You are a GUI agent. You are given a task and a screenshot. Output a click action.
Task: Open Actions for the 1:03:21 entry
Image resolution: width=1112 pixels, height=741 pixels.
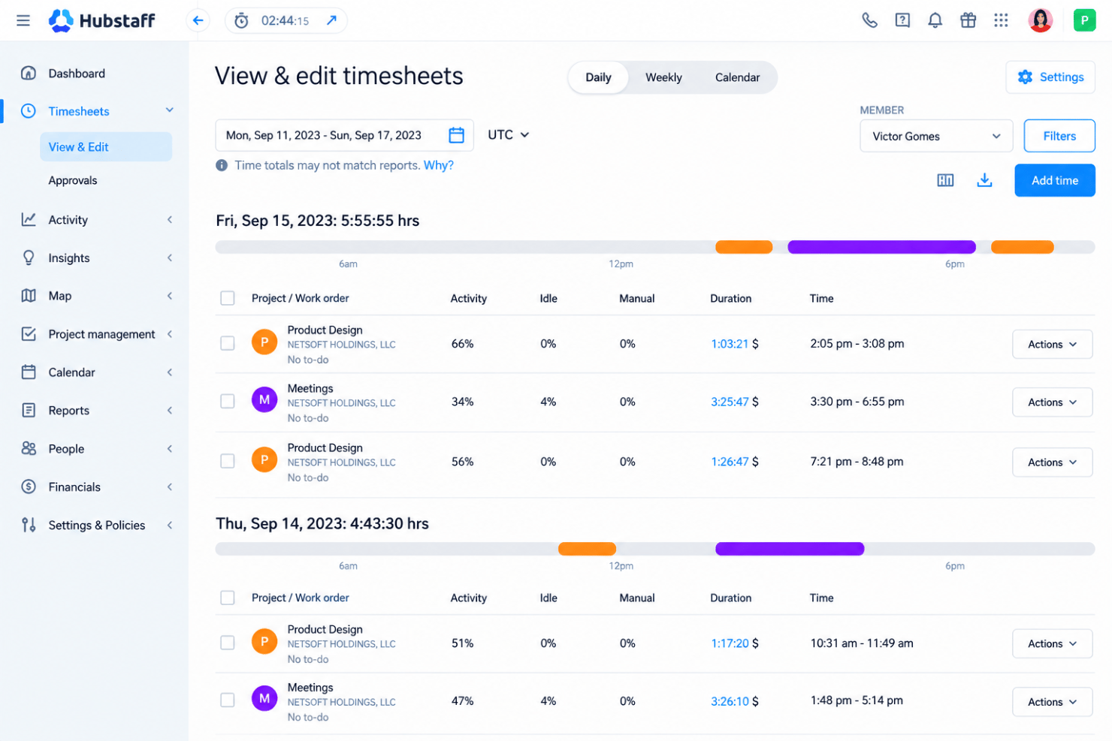1052,344
